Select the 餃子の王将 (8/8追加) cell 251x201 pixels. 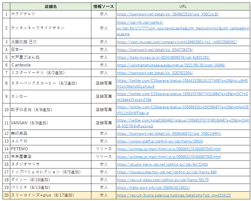(51, 110)
